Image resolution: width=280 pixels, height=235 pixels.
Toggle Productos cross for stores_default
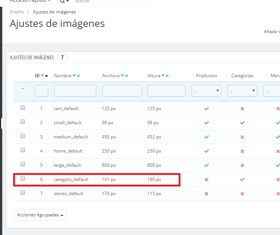click(x=207, y=194)
